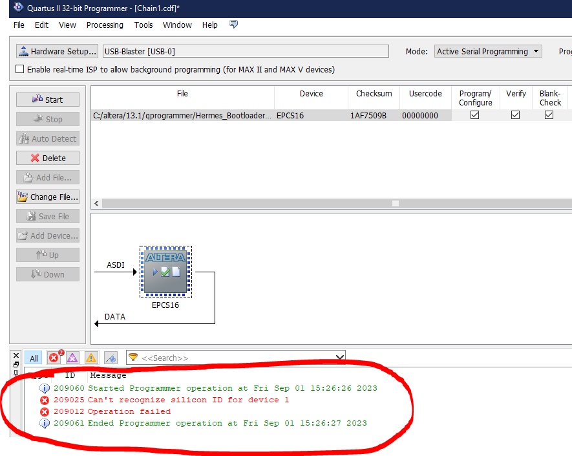This screenshot has height=456, width=572.
Task: Pin the Messages panel
Action: pyautogui.click(x=16, y=373)
